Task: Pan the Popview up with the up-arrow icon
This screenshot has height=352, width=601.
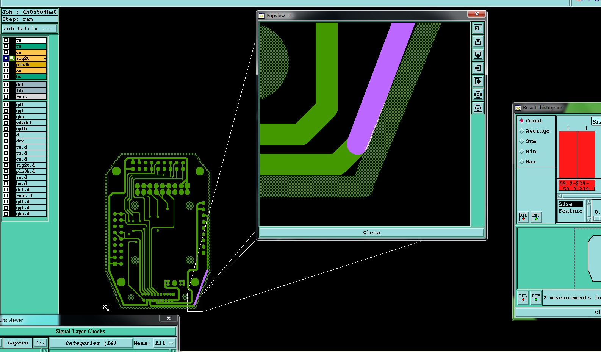Action: 478,41
